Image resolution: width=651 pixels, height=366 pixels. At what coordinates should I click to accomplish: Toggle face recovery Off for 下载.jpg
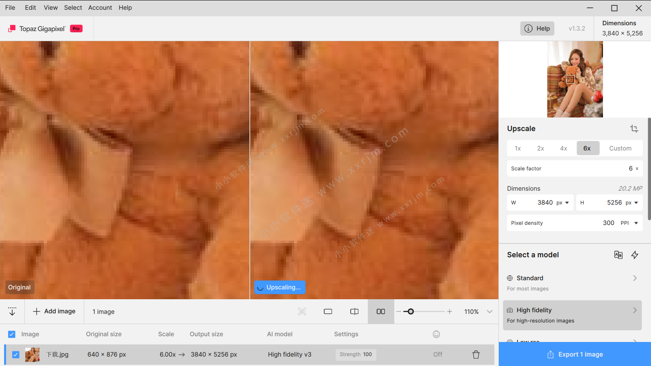click(438, 355)
